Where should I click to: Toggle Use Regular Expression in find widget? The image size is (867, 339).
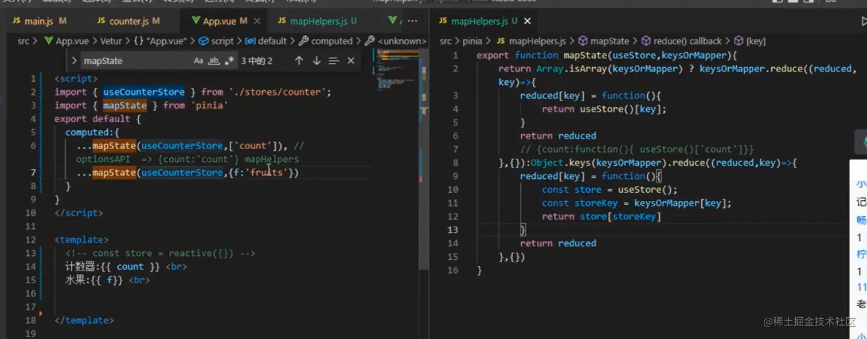coord(229,61)
